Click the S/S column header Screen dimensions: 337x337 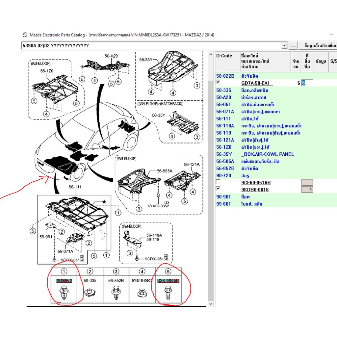333,61
